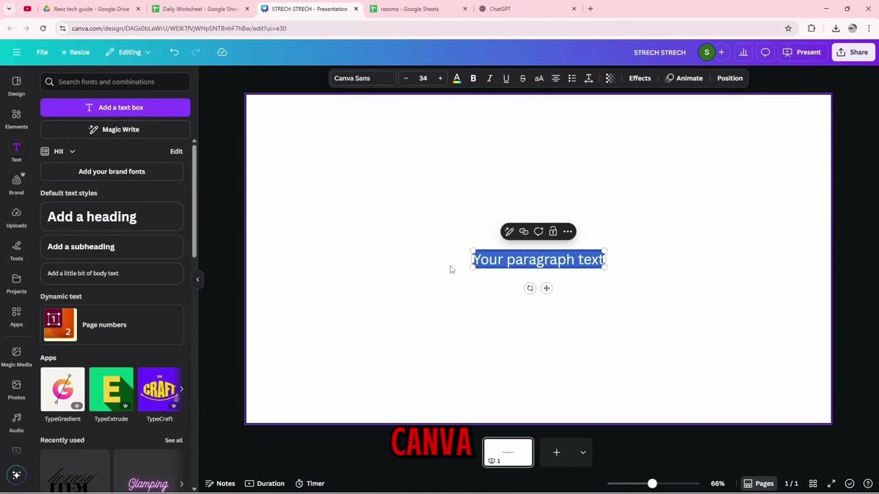Open the hamburger main menu

pos(16,52)
